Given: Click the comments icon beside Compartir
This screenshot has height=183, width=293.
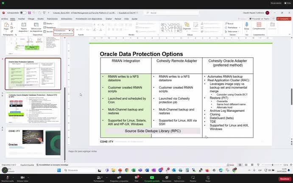Looking at the screenshot, I should point(273,19).
